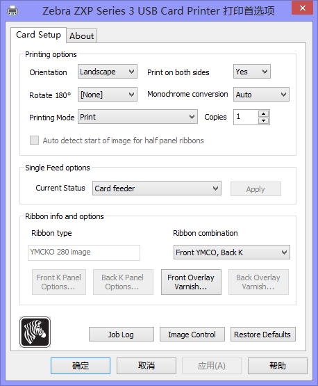This screenshot has width=318, height=386.
Task: Click the Ribbon type YMCKO 280 image field
Action: [84, 252]
